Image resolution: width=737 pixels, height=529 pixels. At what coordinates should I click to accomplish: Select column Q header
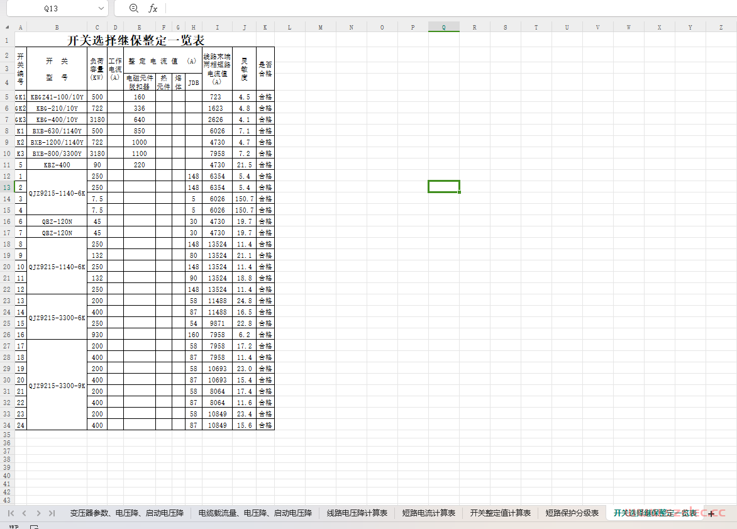(x=444, y=27)
